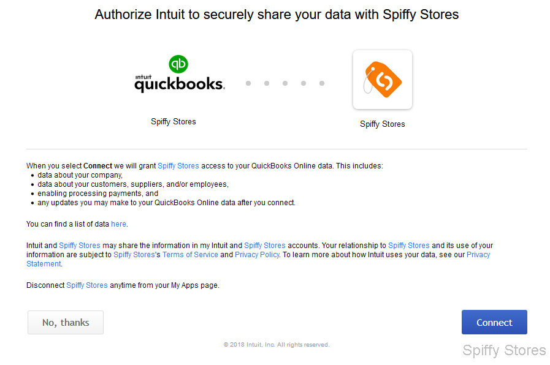Screen dimensions: 550x365
Task: Click Spiffy Stores link after 'Intuit and' at line start
Action: coord(80,245)
